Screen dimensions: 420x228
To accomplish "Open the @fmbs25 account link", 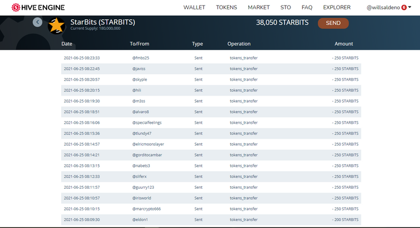I will pyautogui.click(x=141, y=58).
